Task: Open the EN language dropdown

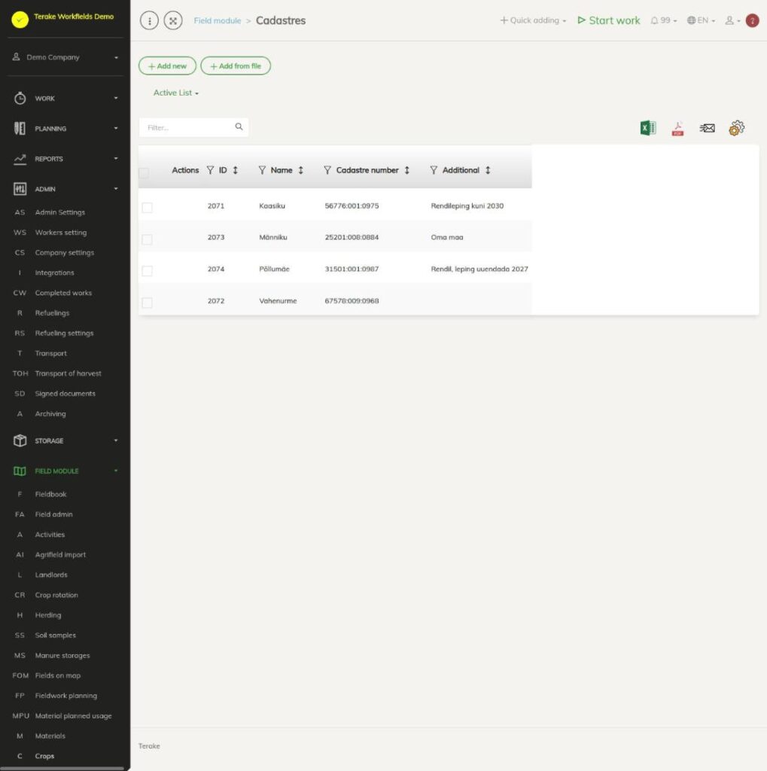Action: [x=701, y=20]
